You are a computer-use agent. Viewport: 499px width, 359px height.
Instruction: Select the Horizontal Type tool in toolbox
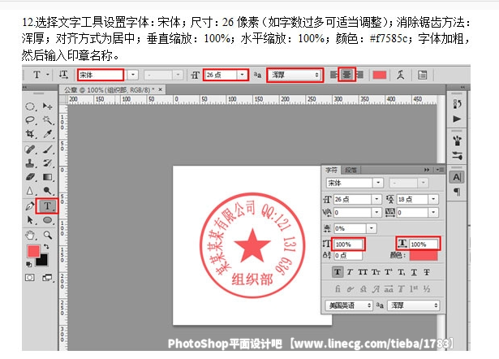[47, 206]
